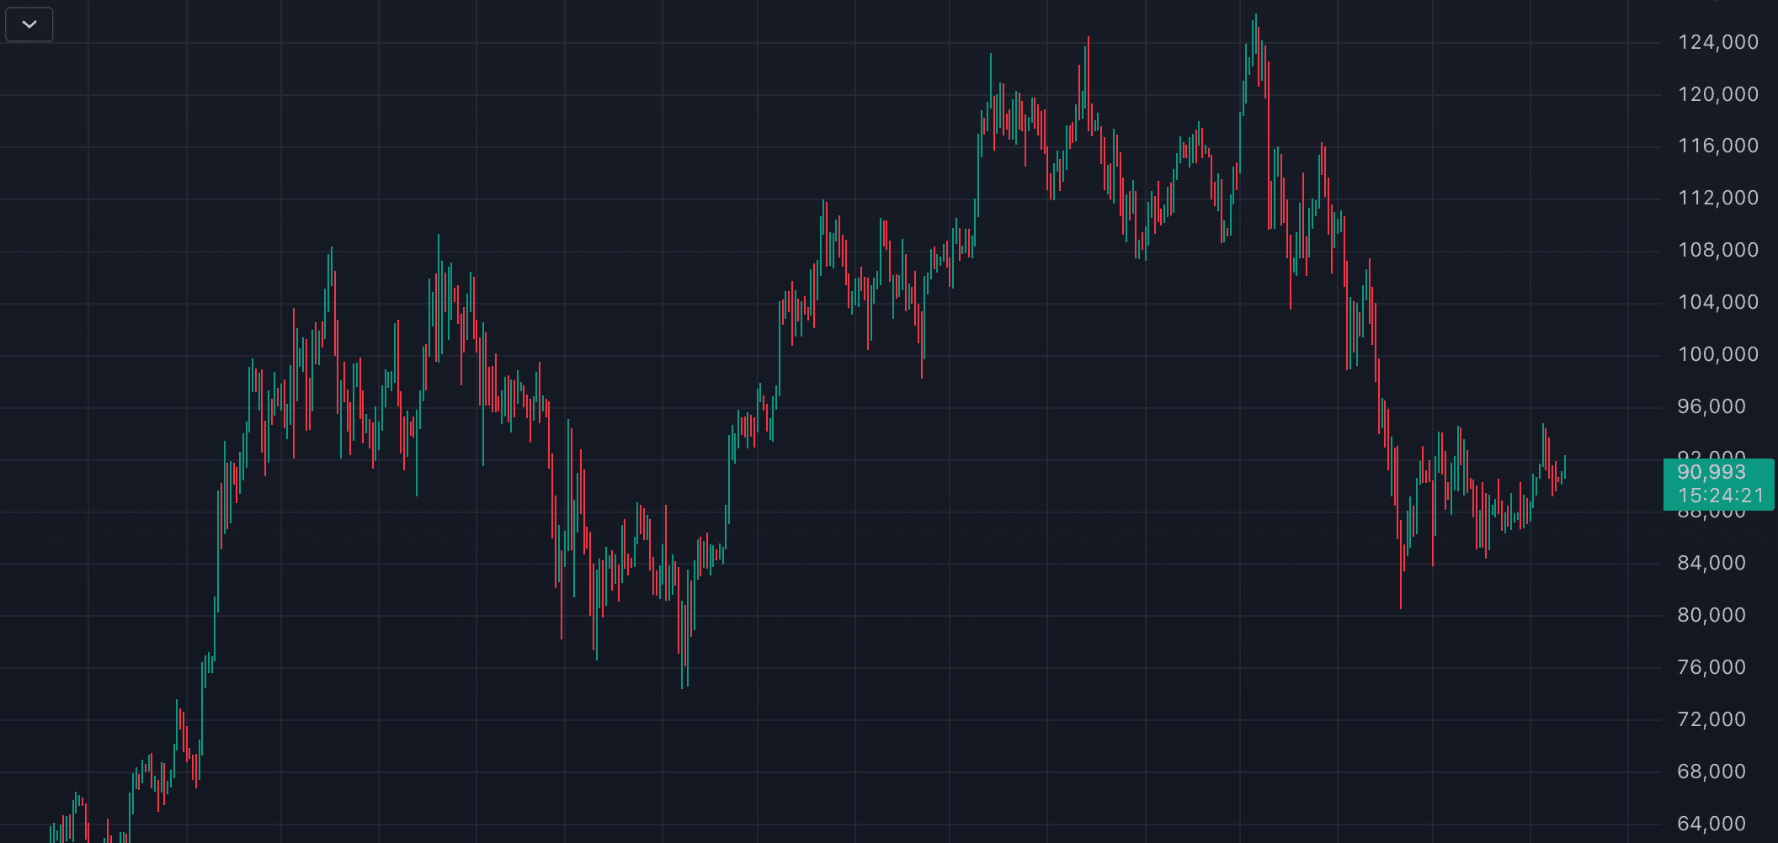The width and height of the screenshot is (1778, 843).
Task: Select the 64,000 price scale label
Action: (1711, 824)
